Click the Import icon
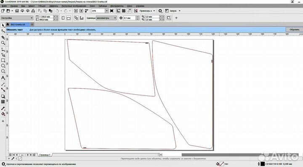Image resolution: width=303 pixels, height=167 pixels. coord(76,11)
